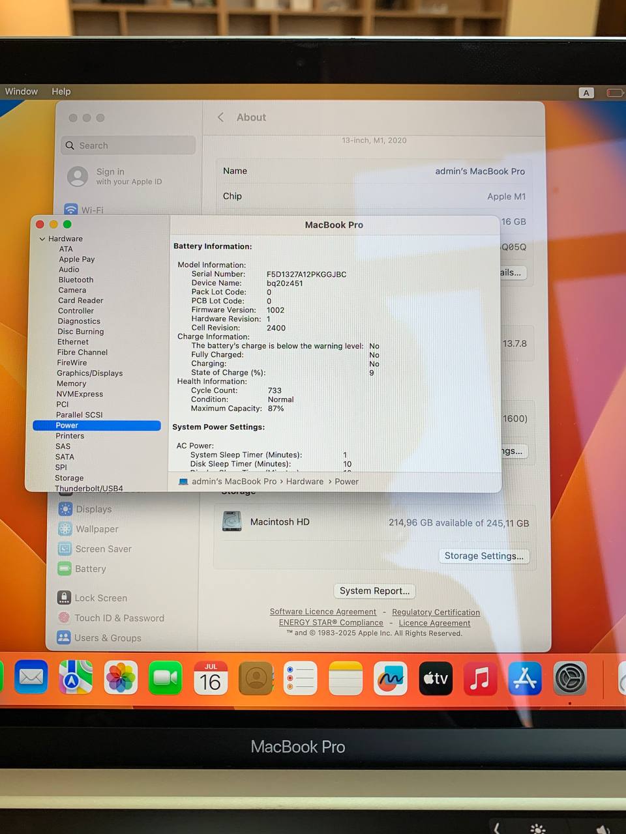Image resolution: width=626 pixels, height=834 pixels.
Task: Open the Help menu
Action: tap(61, 91)
